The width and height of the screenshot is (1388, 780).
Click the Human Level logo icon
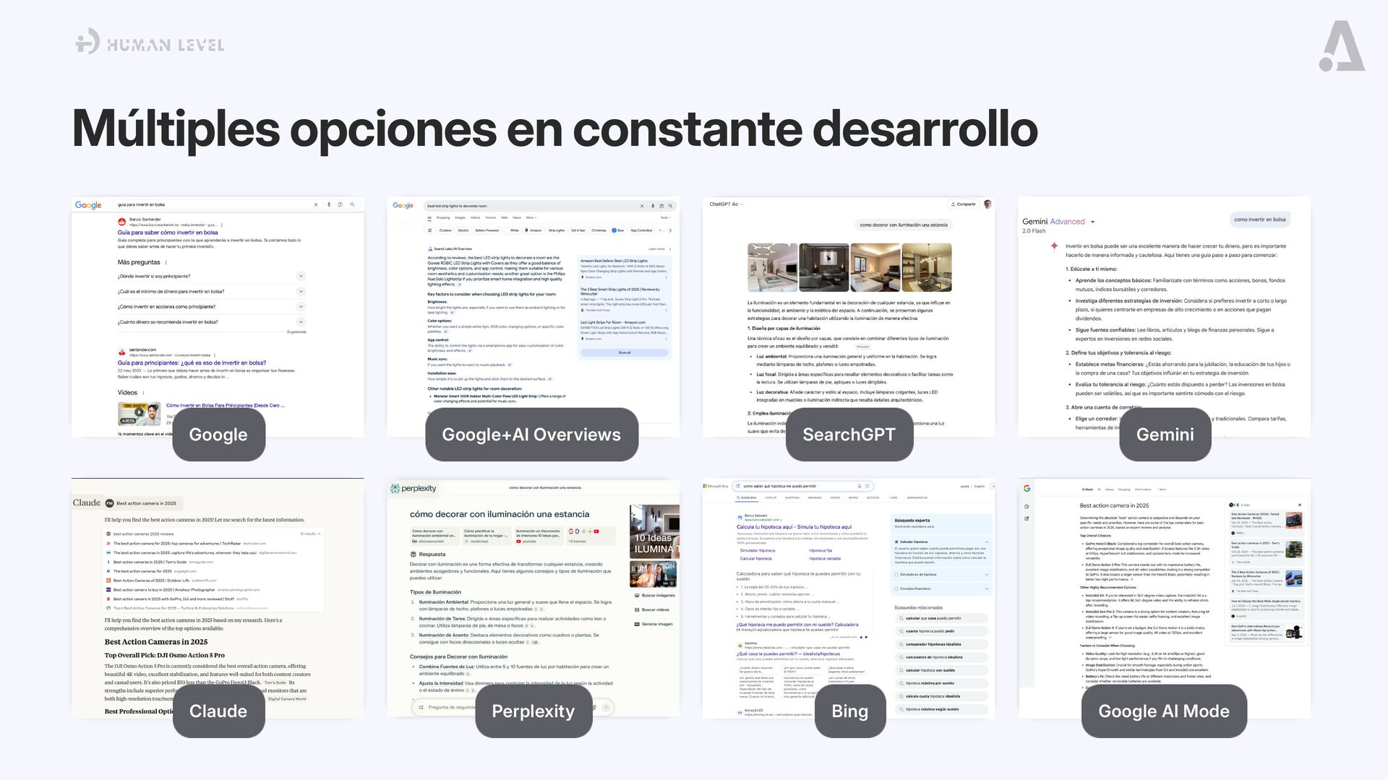point(87,41)
